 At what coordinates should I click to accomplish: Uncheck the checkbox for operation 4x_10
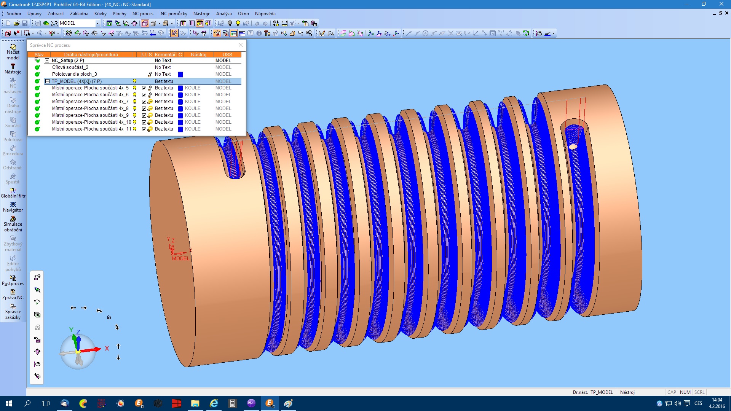coord(144,122)
